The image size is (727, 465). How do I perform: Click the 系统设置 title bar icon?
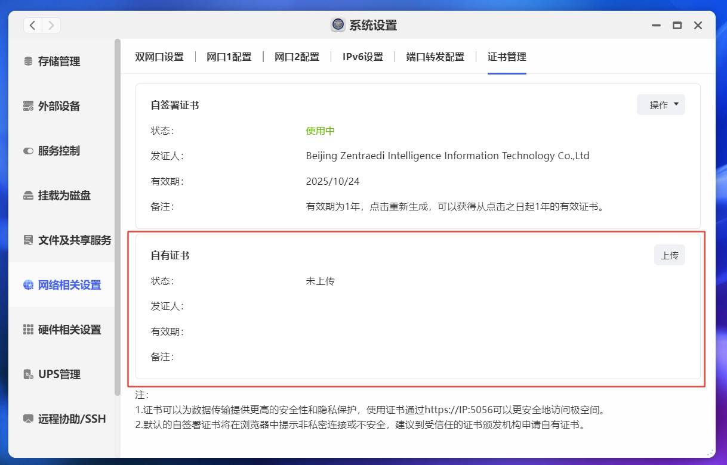pyautogui.click(x=338, y=25)
